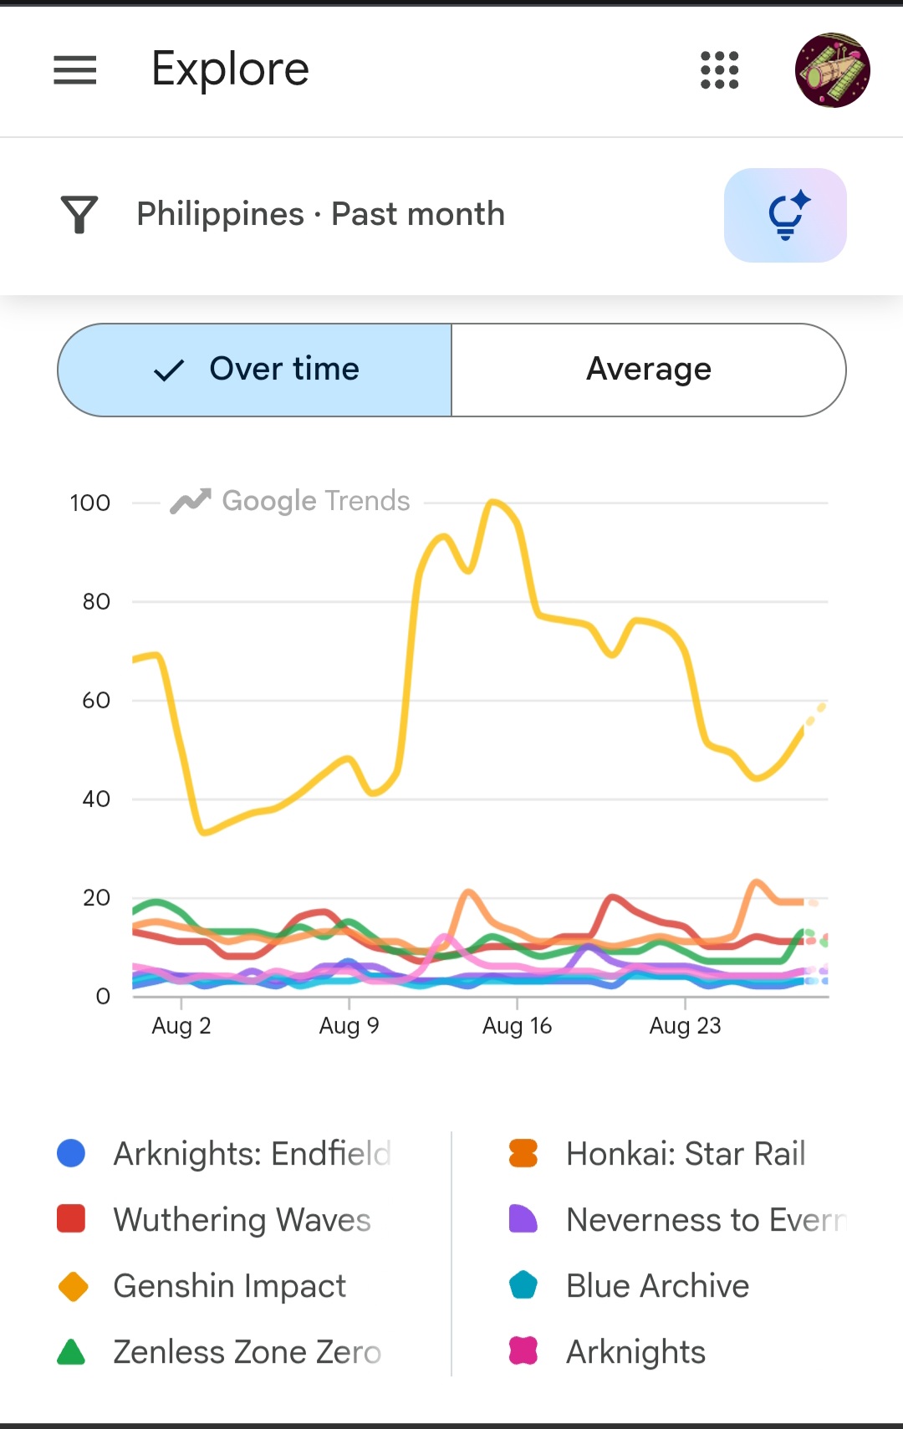Expand truncated Arknights: Endfield legend entry
This screenshot has width=903, height=1429.
tap(224, 1153)
